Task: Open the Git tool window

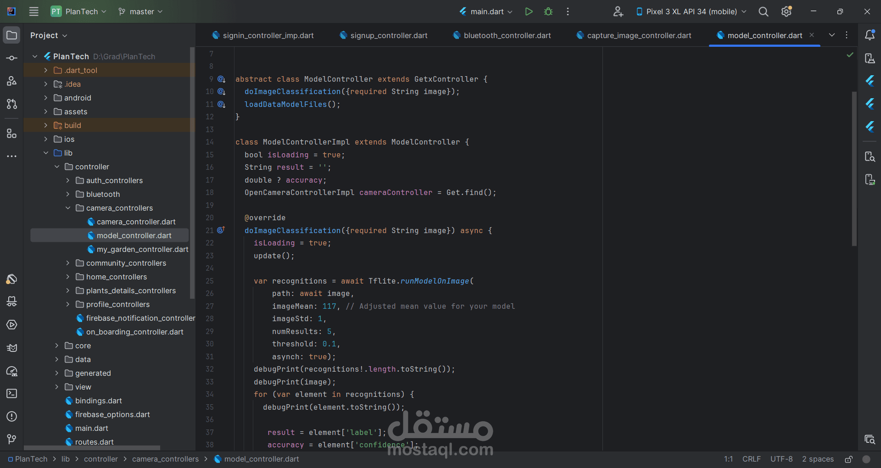Action: click(12, 440)
